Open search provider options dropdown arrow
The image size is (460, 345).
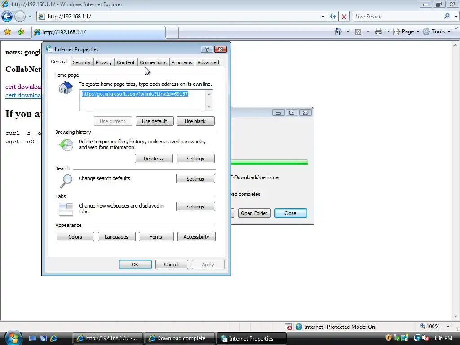(x=456, y=17)
